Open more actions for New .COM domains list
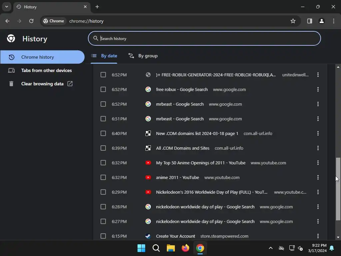 (318, 133)
